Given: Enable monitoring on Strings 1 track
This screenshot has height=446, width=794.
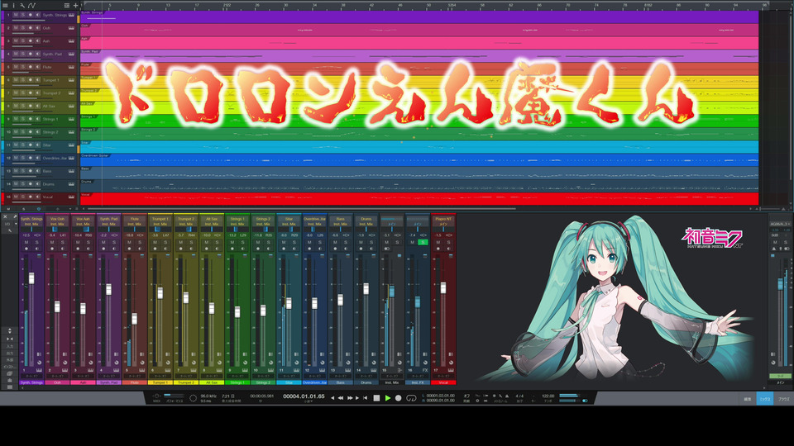Looking at the screenshot, I should click(x=37, y=119).
